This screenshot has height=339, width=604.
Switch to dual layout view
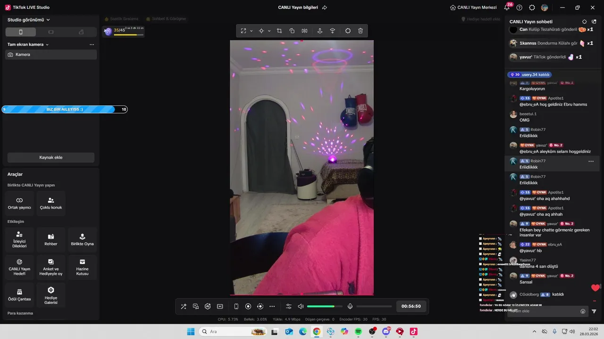(x=81, y=32)
